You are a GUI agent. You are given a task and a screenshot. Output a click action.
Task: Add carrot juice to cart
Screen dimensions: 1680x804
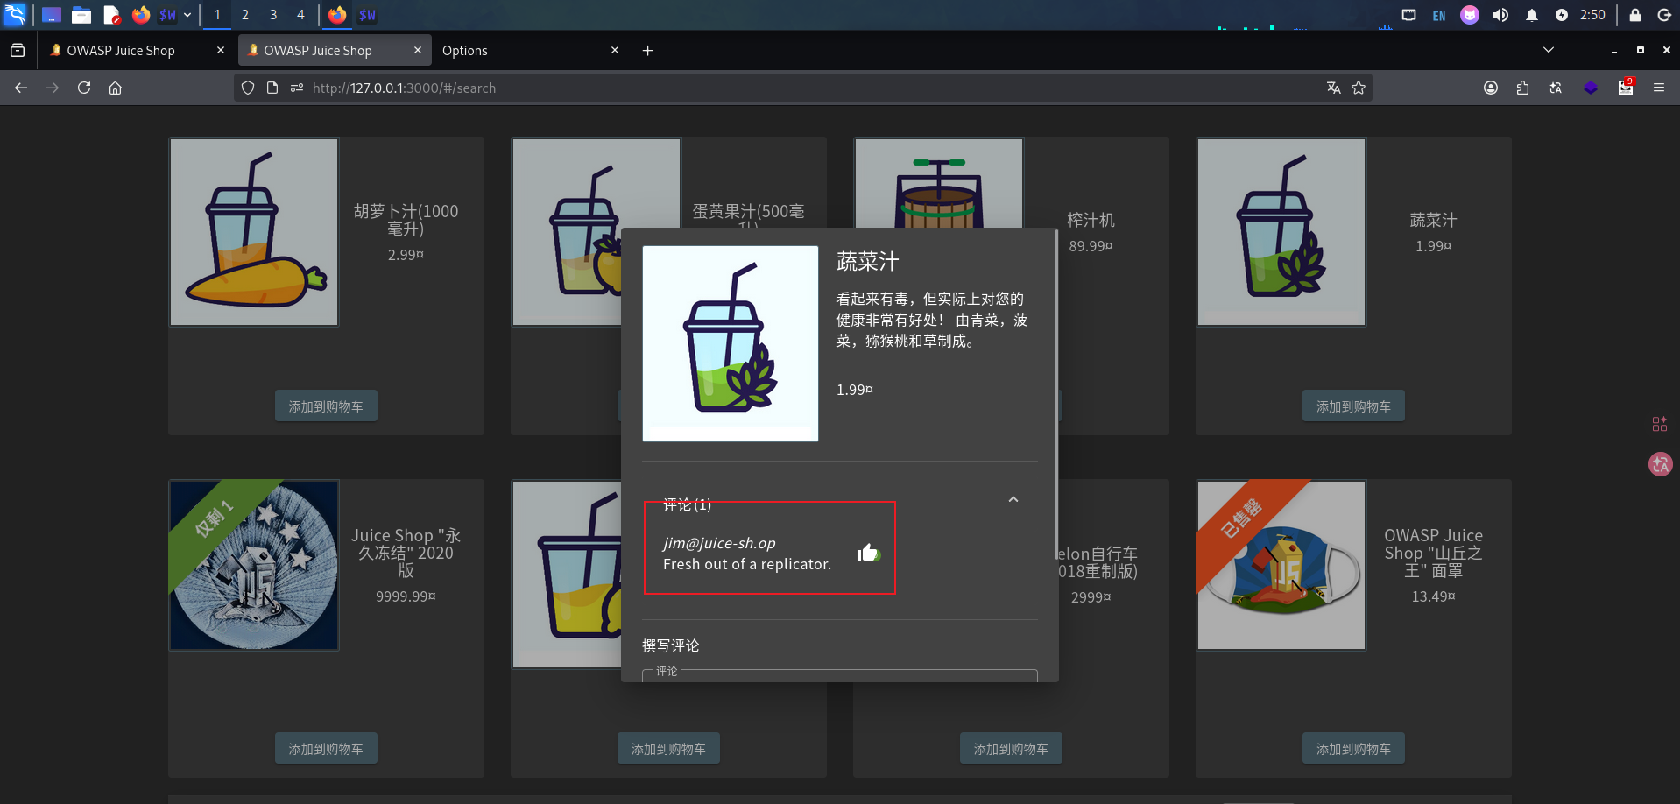[326, 406]
